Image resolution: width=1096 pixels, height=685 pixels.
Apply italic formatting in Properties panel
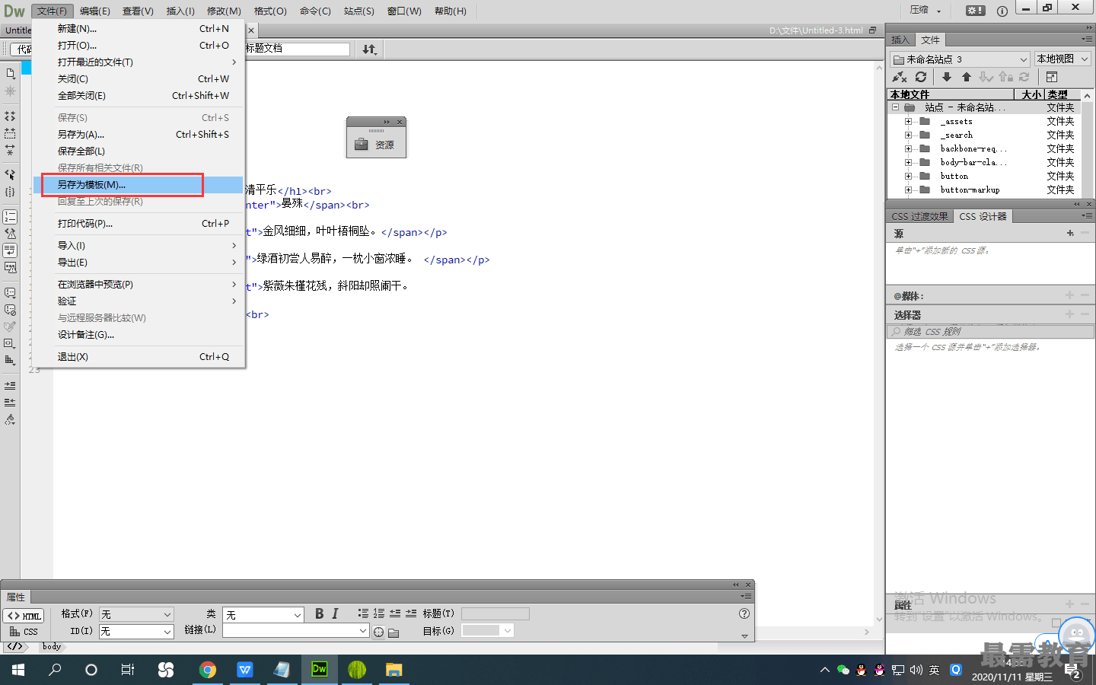[335, 613]
